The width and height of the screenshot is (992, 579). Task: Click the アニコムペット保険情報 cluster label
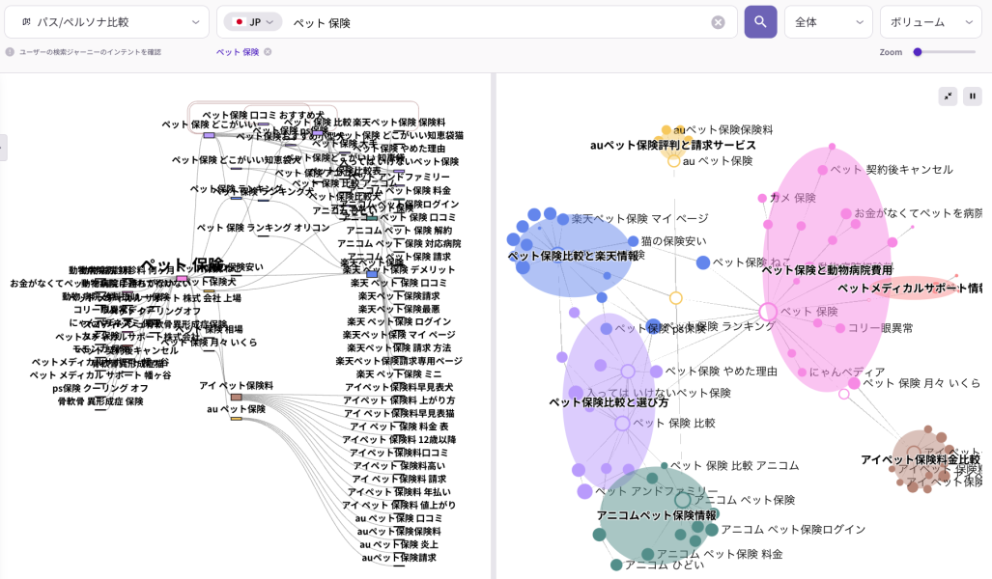point(656,515)
